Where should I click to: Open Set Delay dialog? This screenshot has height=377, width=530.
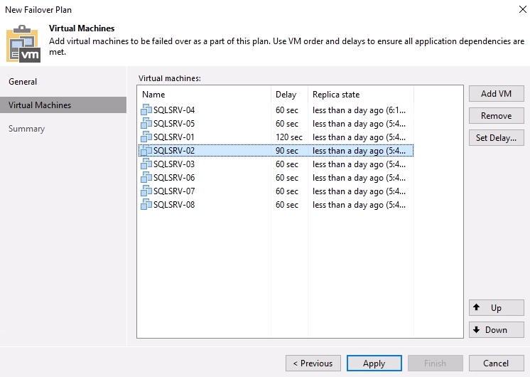click(496, 138)
